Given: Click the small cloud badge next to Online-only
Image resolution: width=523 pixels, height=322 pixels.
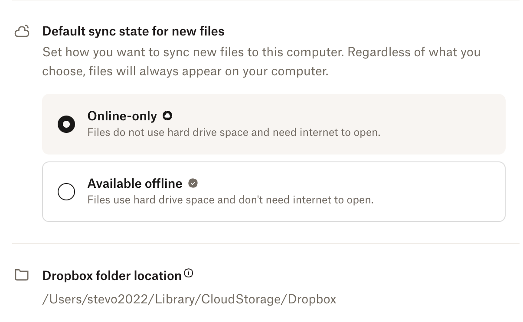Looking at the screenshot, I should pos(167,116).
